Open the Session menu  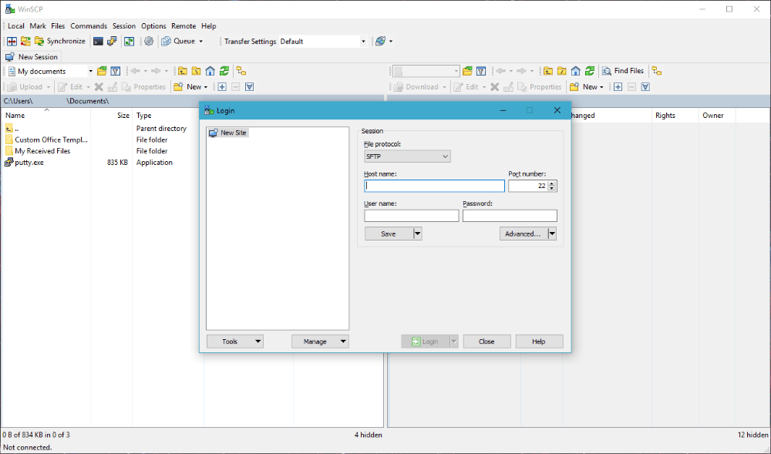(x=124, y=26)
